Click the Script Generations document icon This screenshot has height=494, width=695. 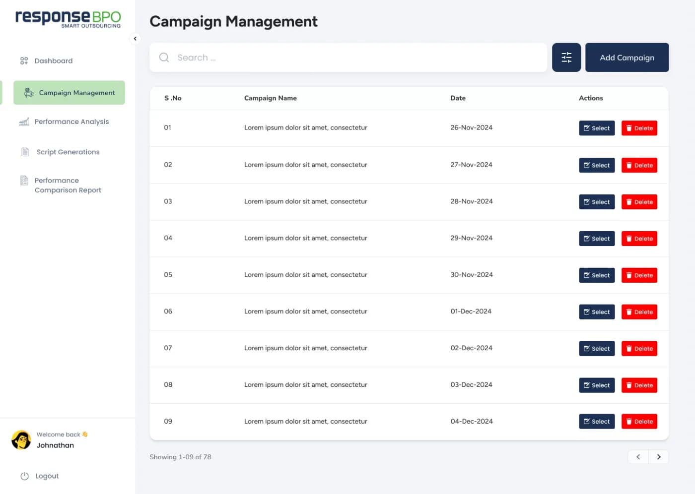coord(25,152)
